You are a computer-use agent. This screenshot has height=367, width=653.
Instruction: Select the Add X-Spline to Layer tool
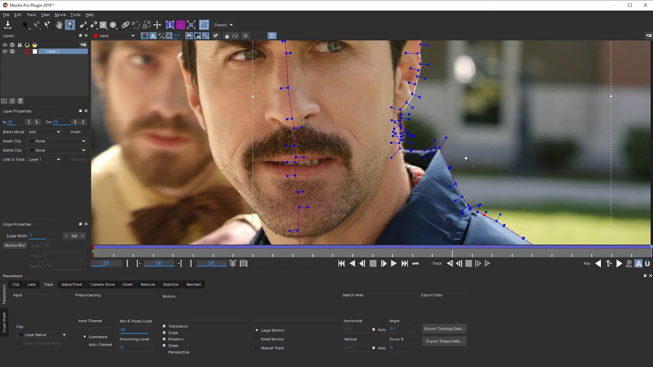(x=93, y=24)
